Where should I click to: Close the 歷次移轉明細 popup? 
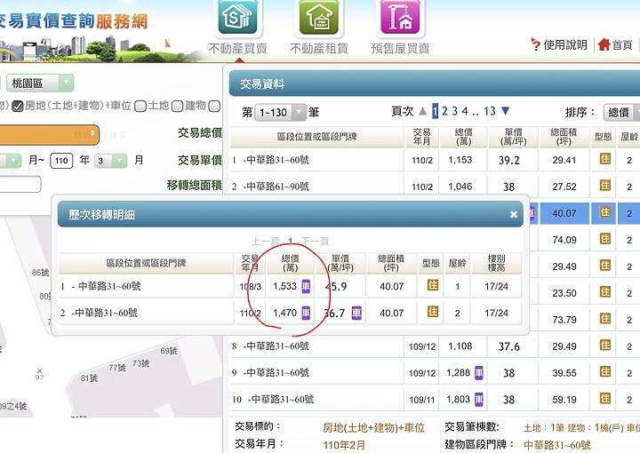tap(514, 214)
